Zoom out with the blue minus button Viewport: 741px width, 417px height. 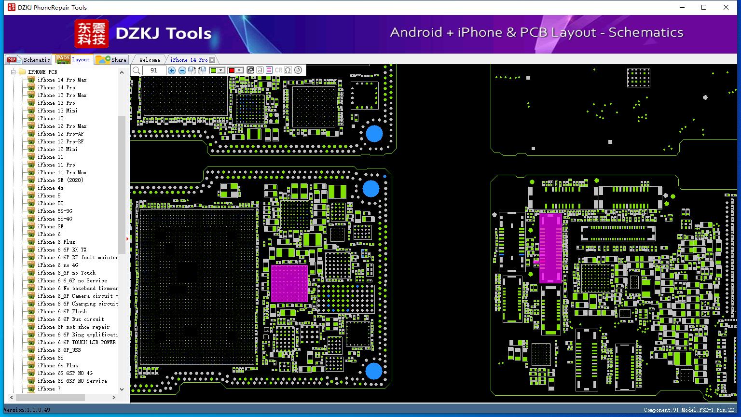(x=182, y=70)
